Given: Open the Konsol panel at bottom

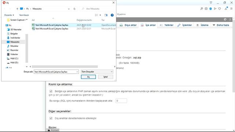Looking at the screenshot, I should (x=53, y=130).
